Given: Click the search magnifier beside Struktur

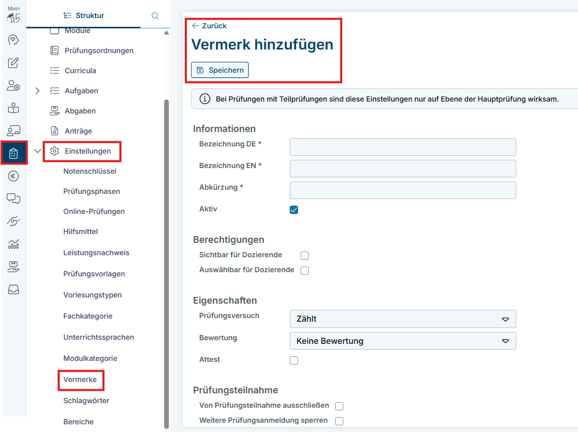Looking at the screenshot, I should 155,15.
